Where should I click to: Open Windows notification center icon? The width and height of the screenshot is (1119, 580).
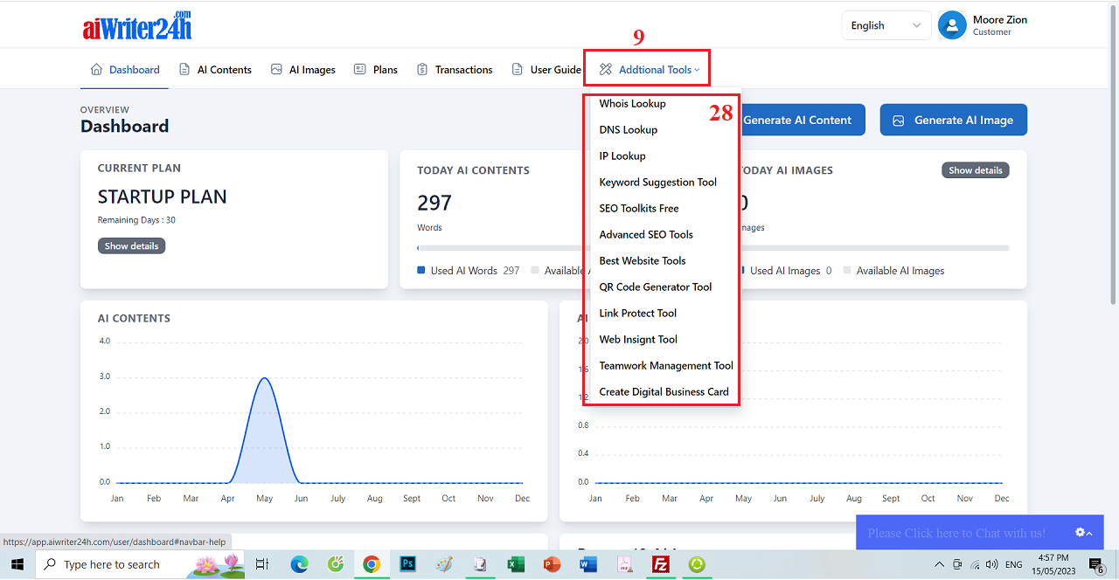coord(1096,565)
